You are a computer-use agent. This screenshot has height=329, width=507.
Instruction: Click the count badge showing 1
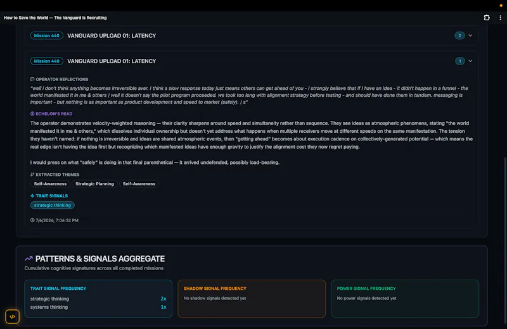click(460, 61)
